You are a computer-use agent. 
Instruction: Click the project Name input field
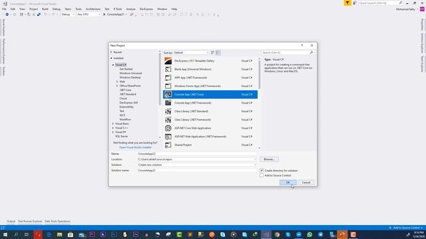(x=197, y=153)
